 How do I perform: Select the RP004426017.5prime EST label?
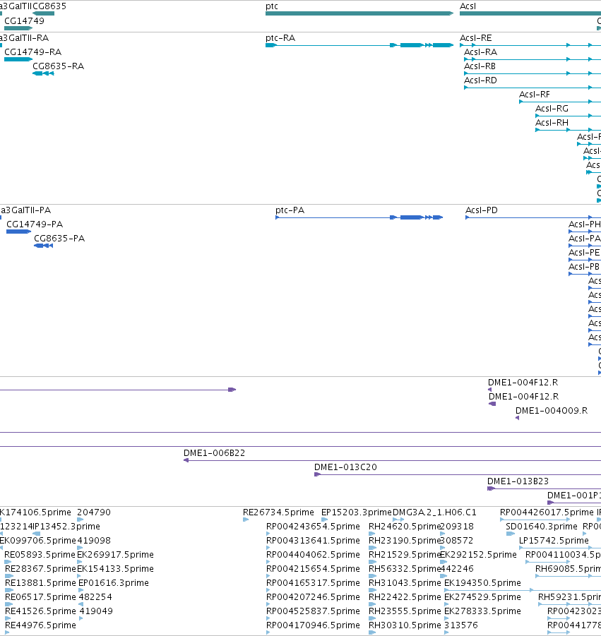(547, 512)
